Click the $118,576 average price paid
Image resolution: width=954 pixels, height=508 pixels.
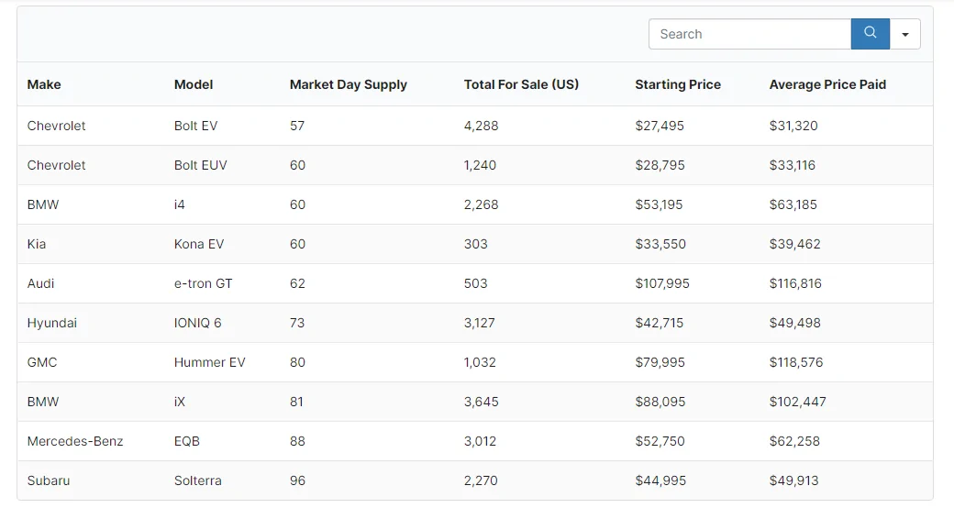tap(796, 362)
